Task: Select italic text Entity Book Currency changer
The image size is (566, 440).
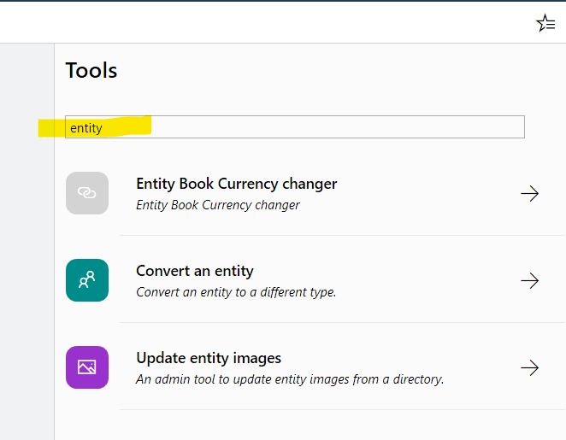Action: coord(218,205)
